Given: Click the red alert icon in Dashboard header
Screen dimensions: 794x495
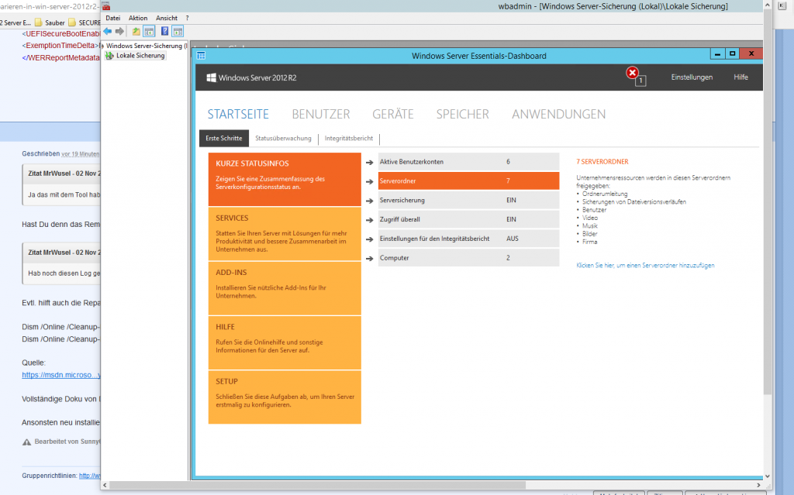Looking at the screenshot, I should [x=633, y=73].
